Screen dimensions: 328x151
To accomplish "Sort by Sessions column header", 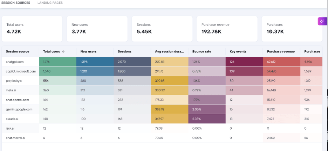I will point(124,51).
